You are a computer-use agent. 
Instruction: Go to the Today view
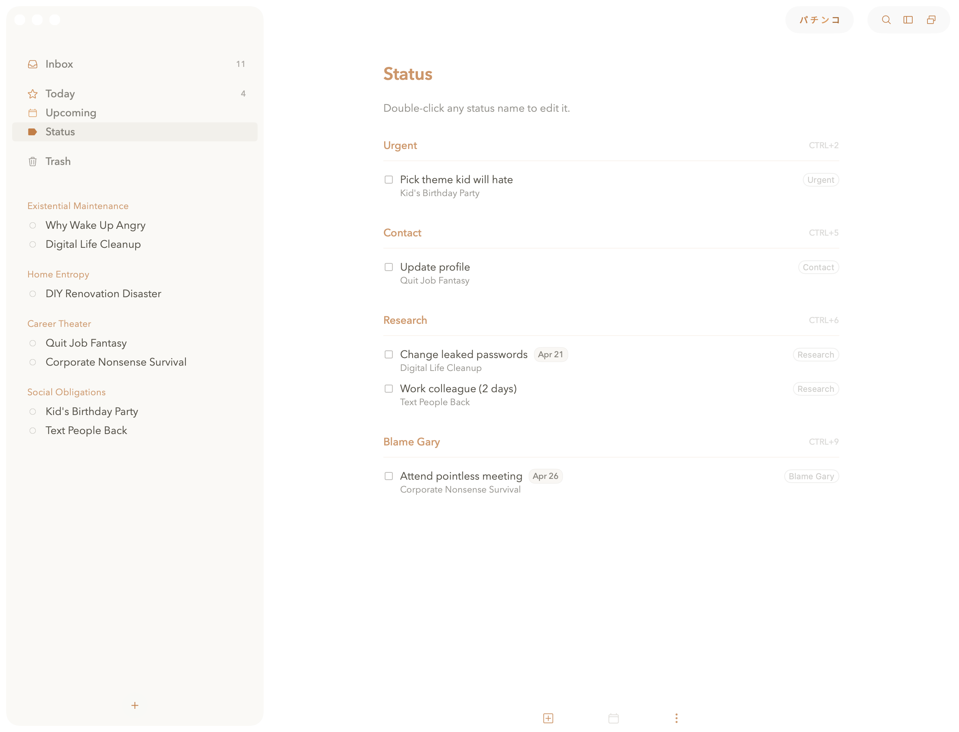click(x=60, y=93)
